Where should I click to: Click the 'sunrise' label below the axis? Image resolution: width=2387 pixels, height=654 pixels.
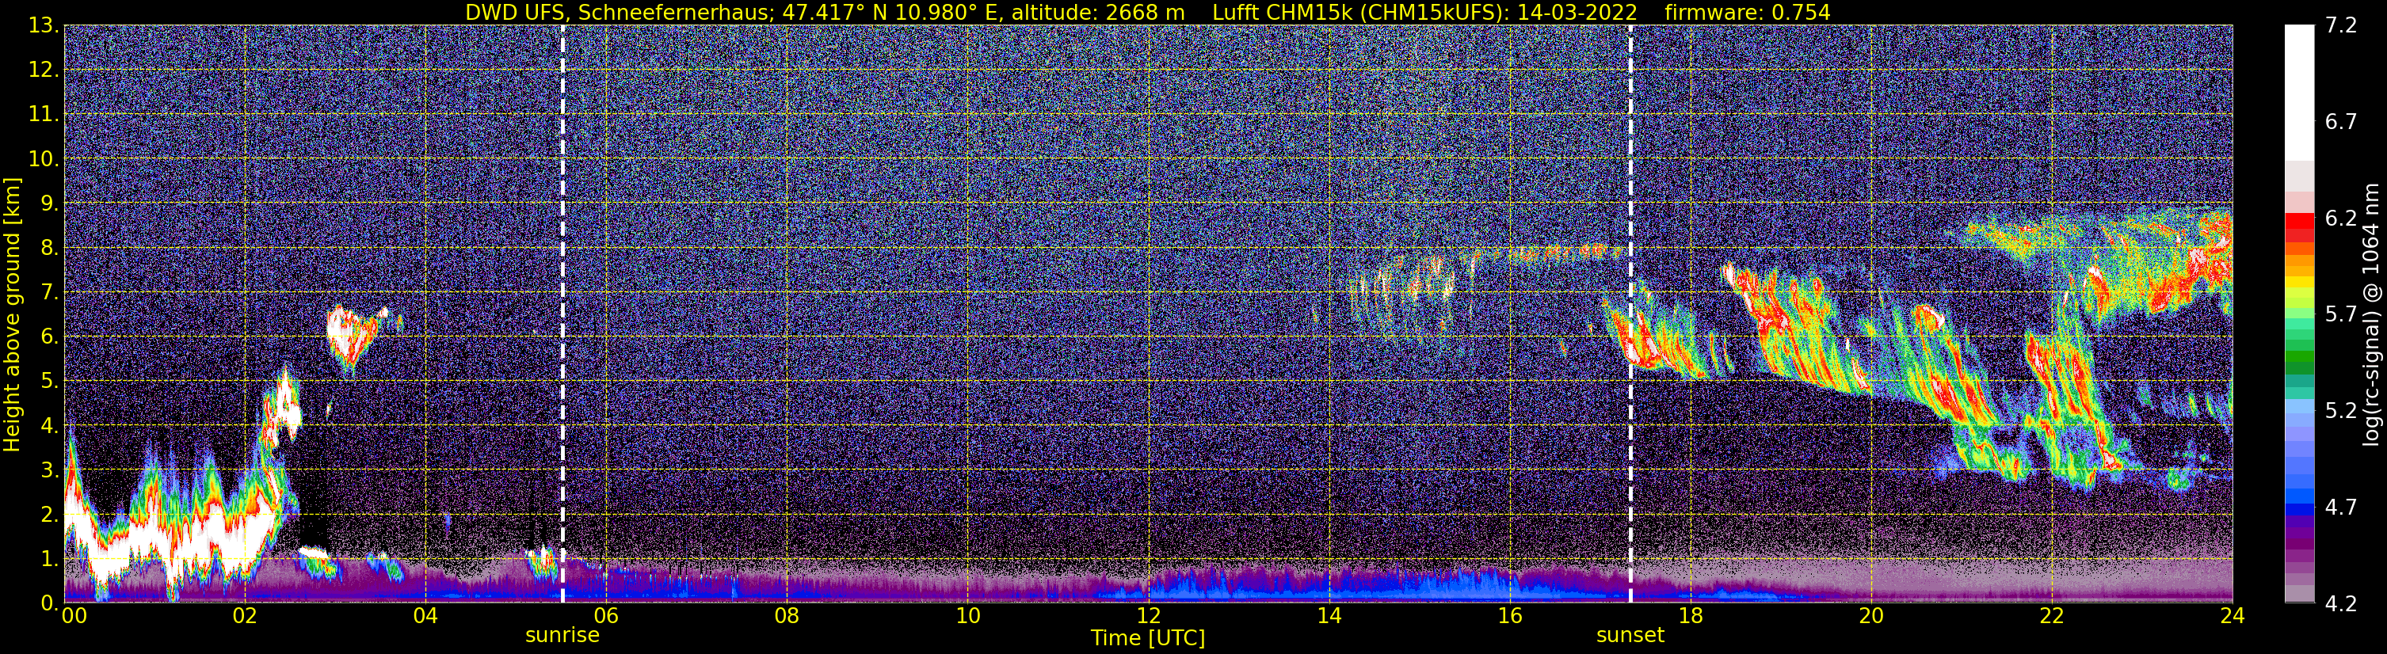click(x=562, y=636)
